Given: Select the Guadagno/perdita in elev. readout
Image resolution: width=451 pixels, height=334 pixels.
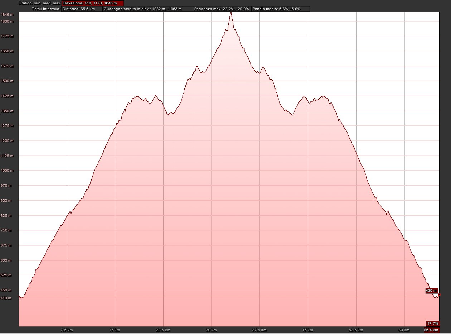Looking at the screenshot, I should tap(147, 9).
